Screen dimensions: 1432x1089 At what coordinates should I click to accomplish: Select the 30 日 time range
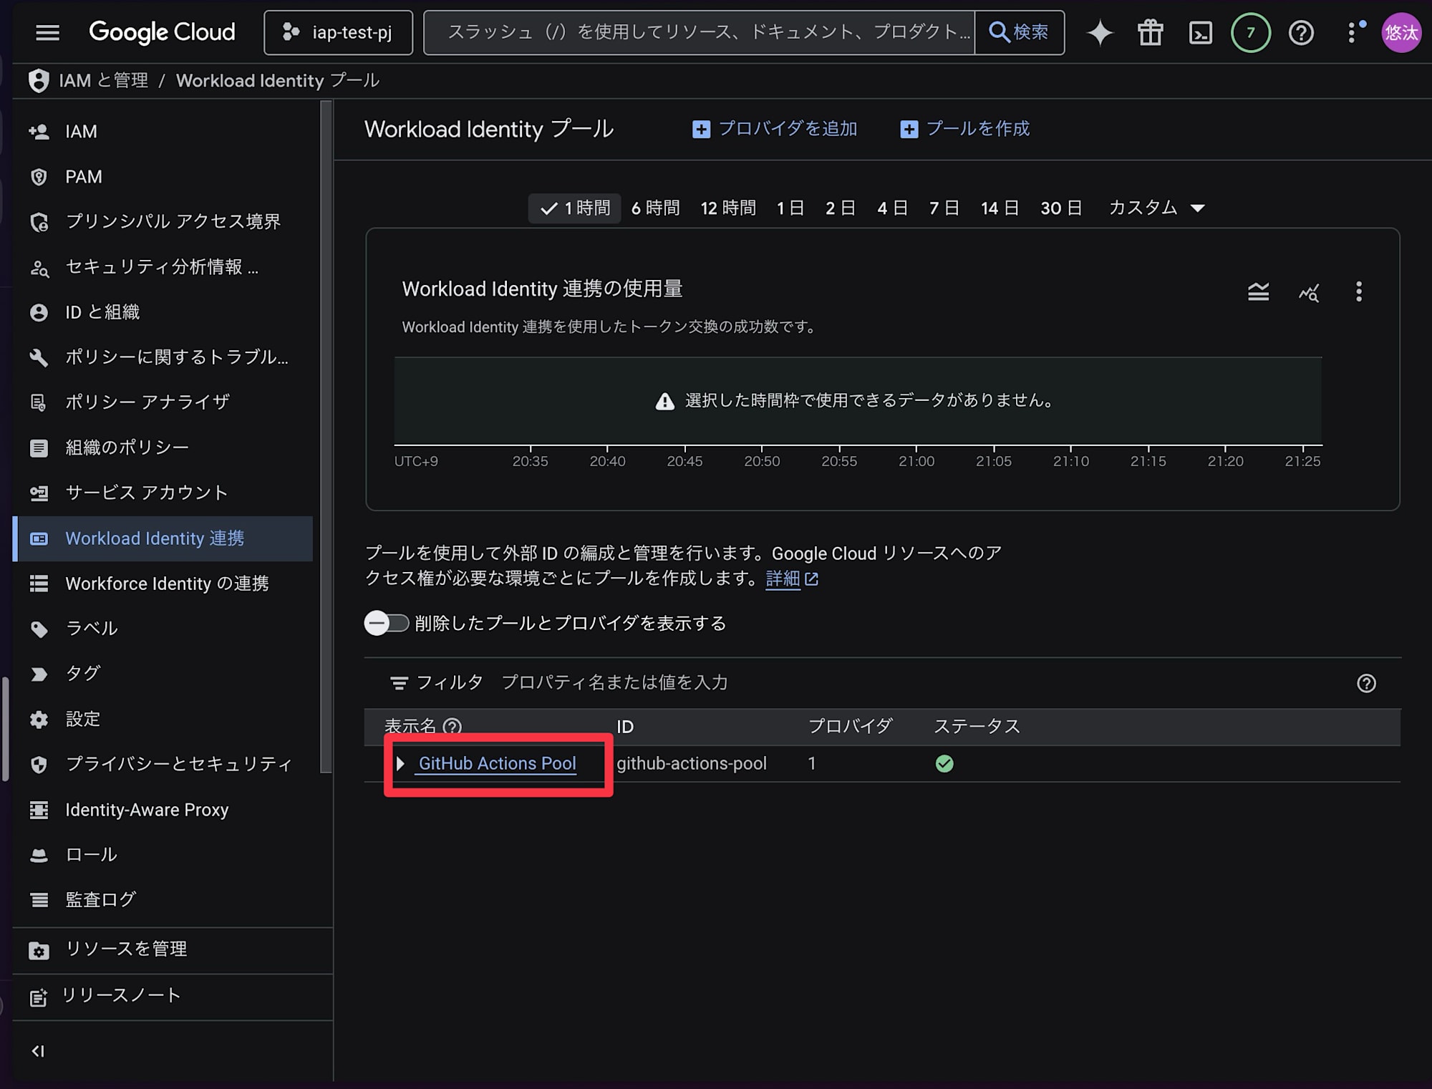1060,208
